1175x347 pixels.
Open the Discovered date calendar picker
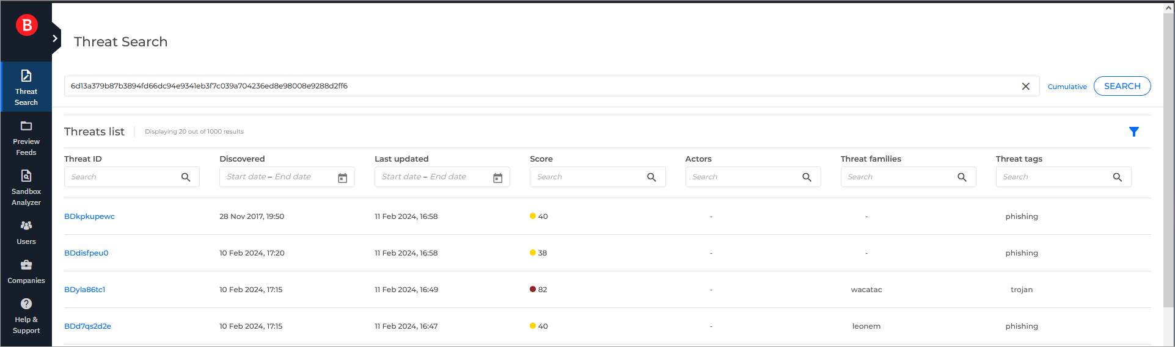point(342,177)
